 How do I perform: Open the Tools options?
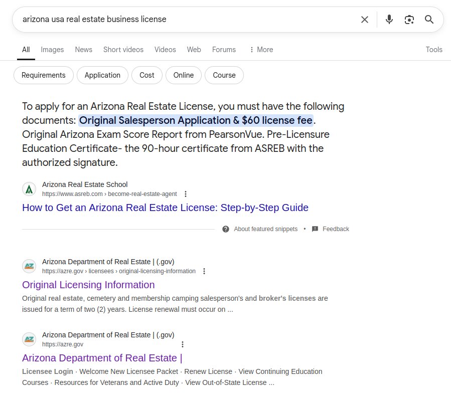click(x=433, y=50)
